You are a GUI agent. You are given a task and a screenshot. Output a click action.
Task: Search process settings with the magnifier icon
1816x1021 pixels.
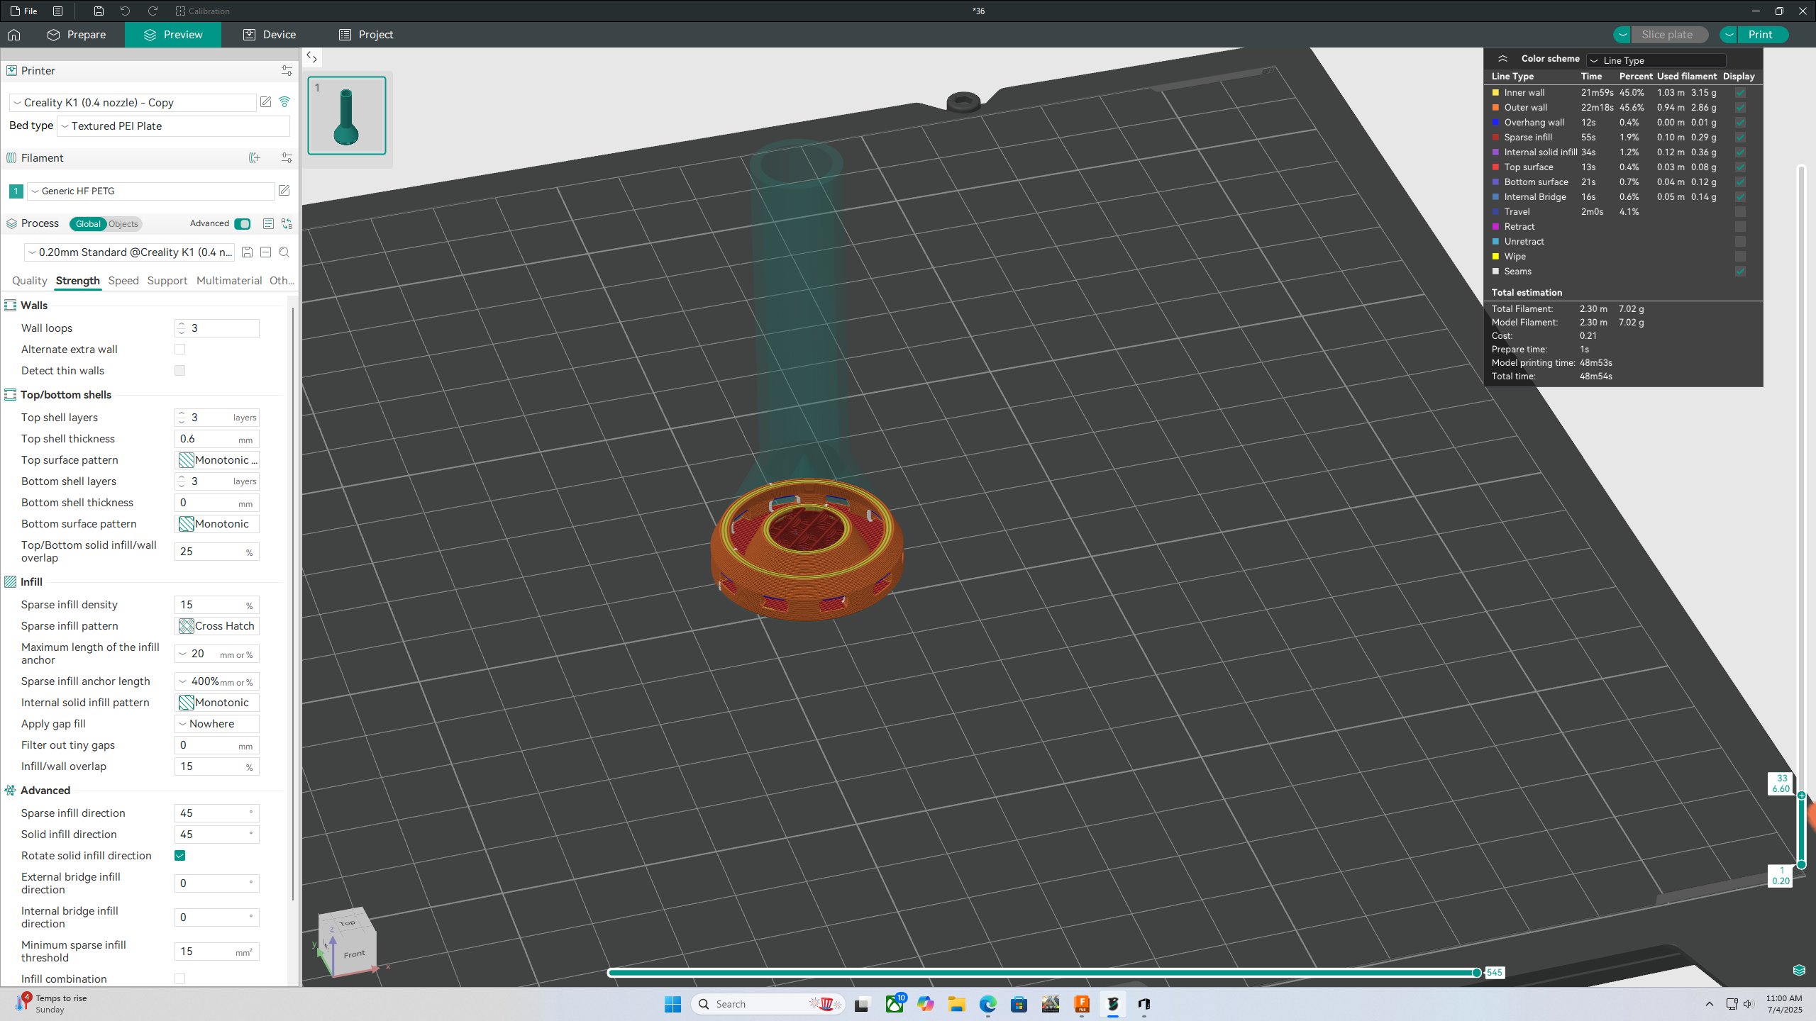pos(284,252)
